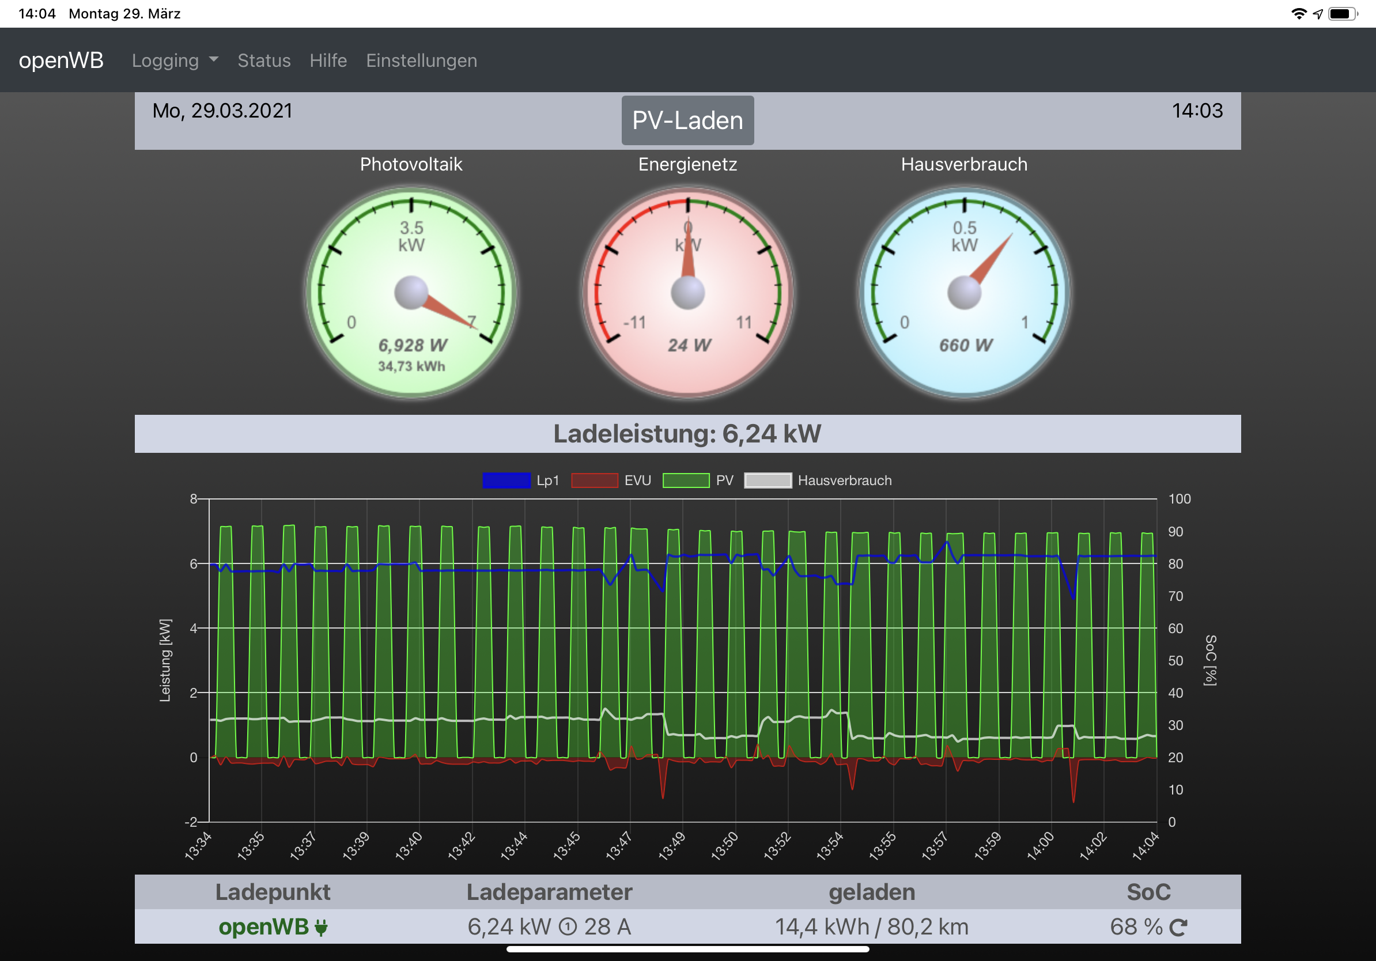The image size is (1376, 961).
Task: Click the openWB brand link
Action: pyautogui.click(x=61, y=60)
